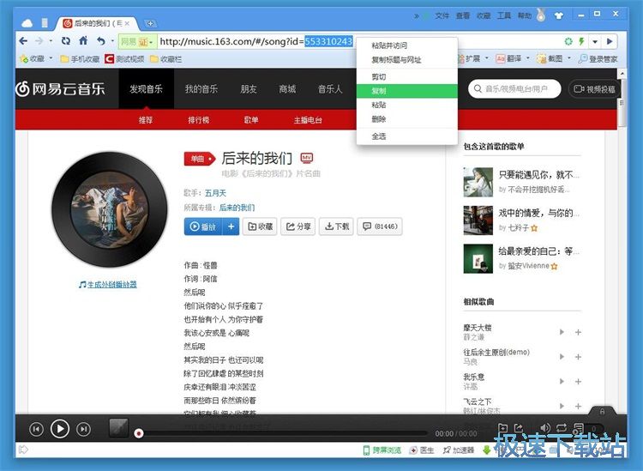This screenshot has width=643, height=471.
Task: Click the playback progress slider handle
Action: coord(139,434)
